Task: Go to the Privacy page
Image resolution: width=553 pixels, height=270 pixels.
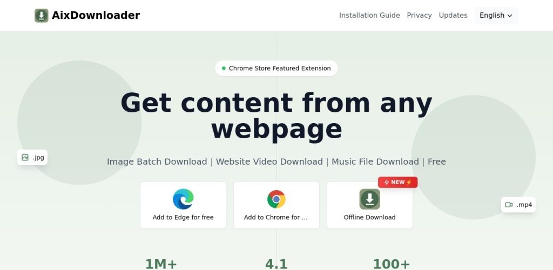Action: [419, 16]
